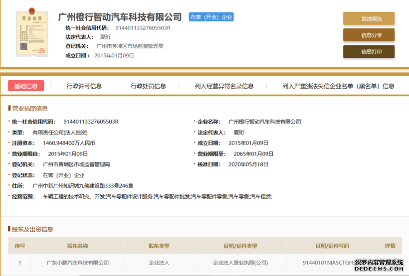Viewport: 409px width, 276px height.
Task: Click the 信息打印 button
Action: click(369, 51)
